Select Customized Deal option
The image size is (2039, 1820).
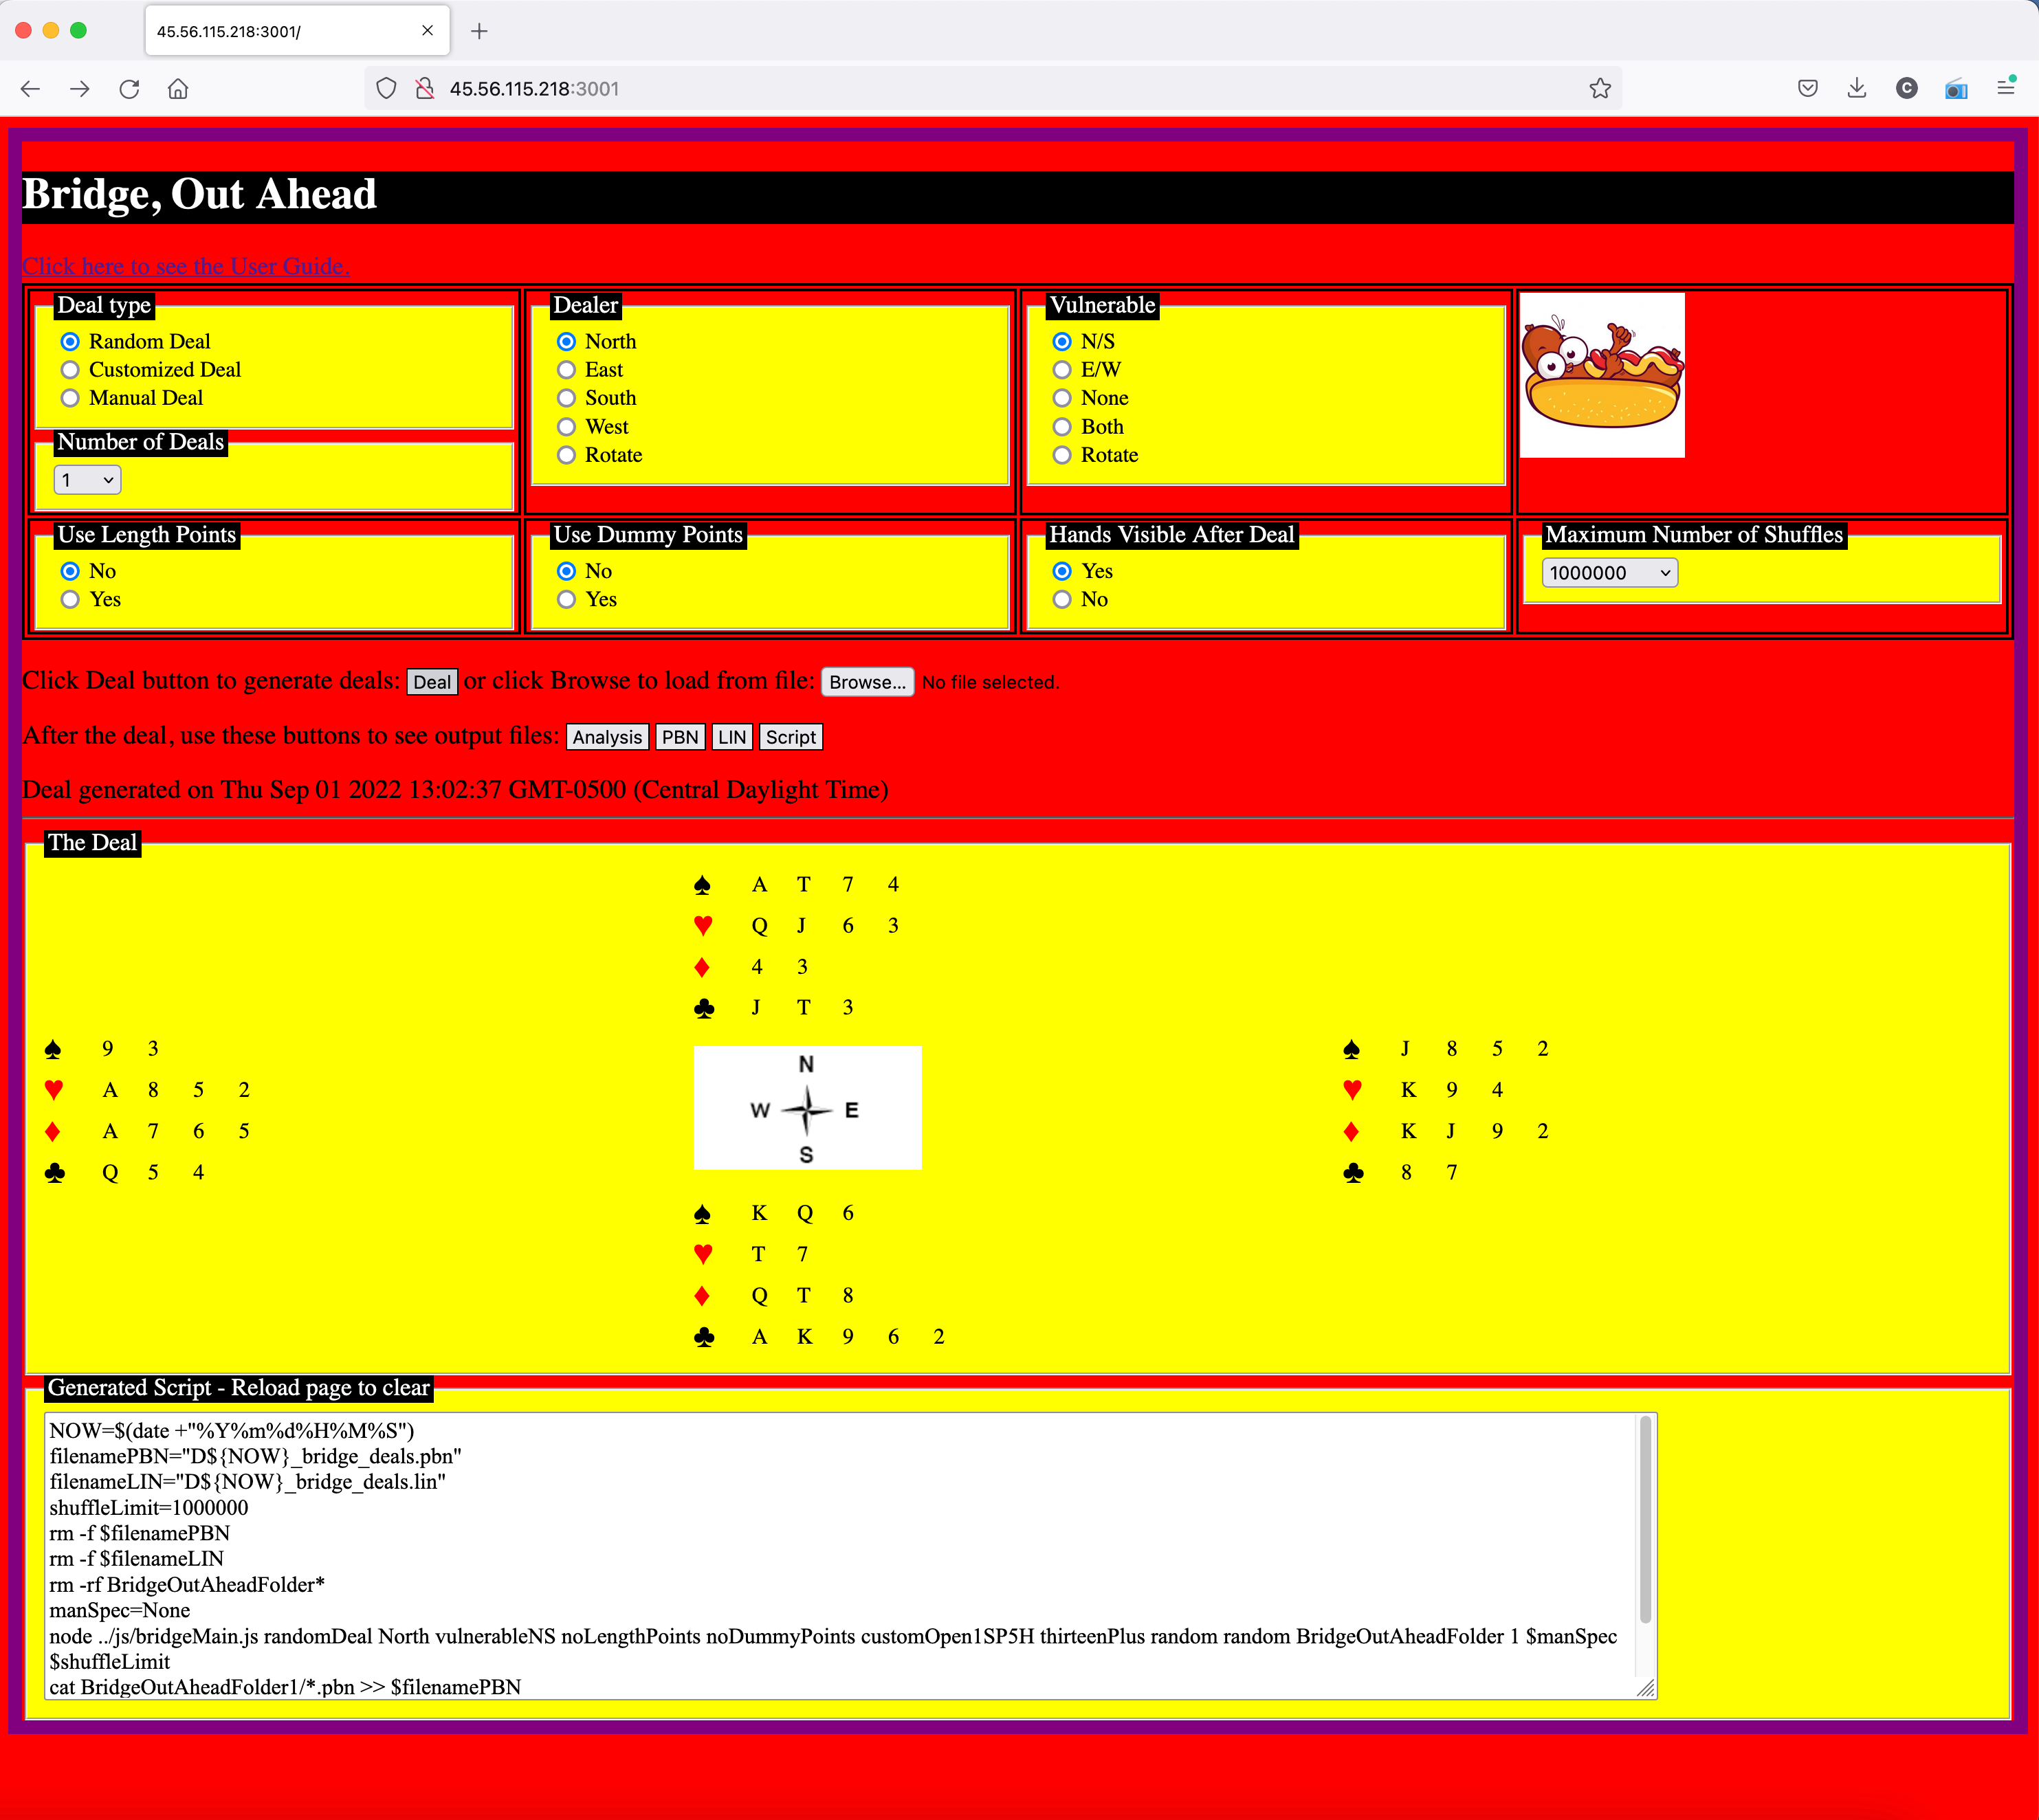(70, 370)
